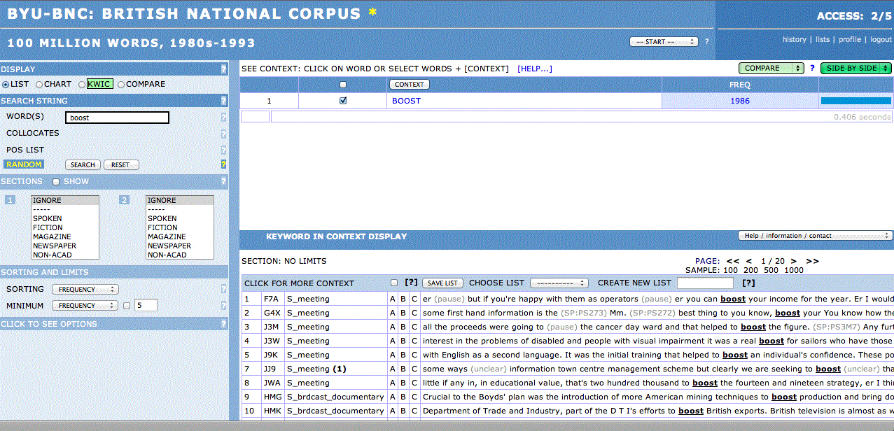The image size is (894, 431).
Task: Click help icon on POS LIST row
Action: pyautogui.click(x=224, y=150)
